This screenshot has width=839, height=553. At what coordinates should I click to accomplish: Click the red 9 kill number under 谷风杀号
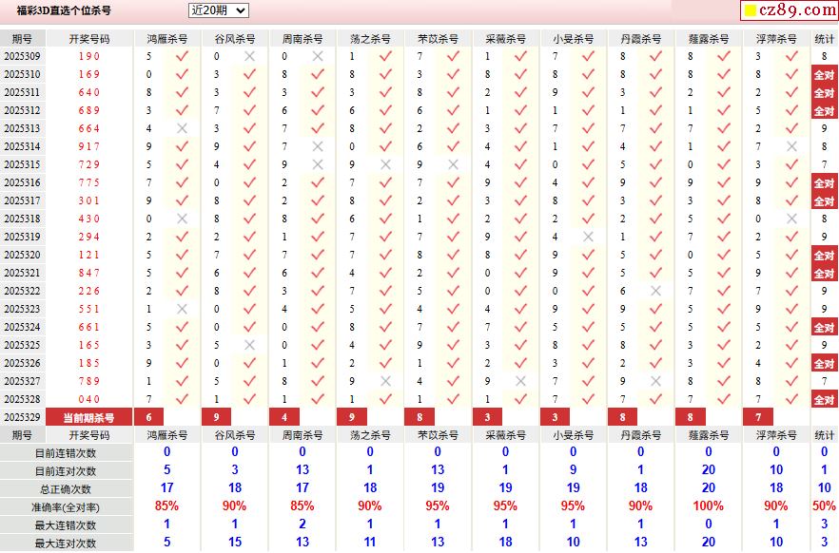[x=216, y=417]
